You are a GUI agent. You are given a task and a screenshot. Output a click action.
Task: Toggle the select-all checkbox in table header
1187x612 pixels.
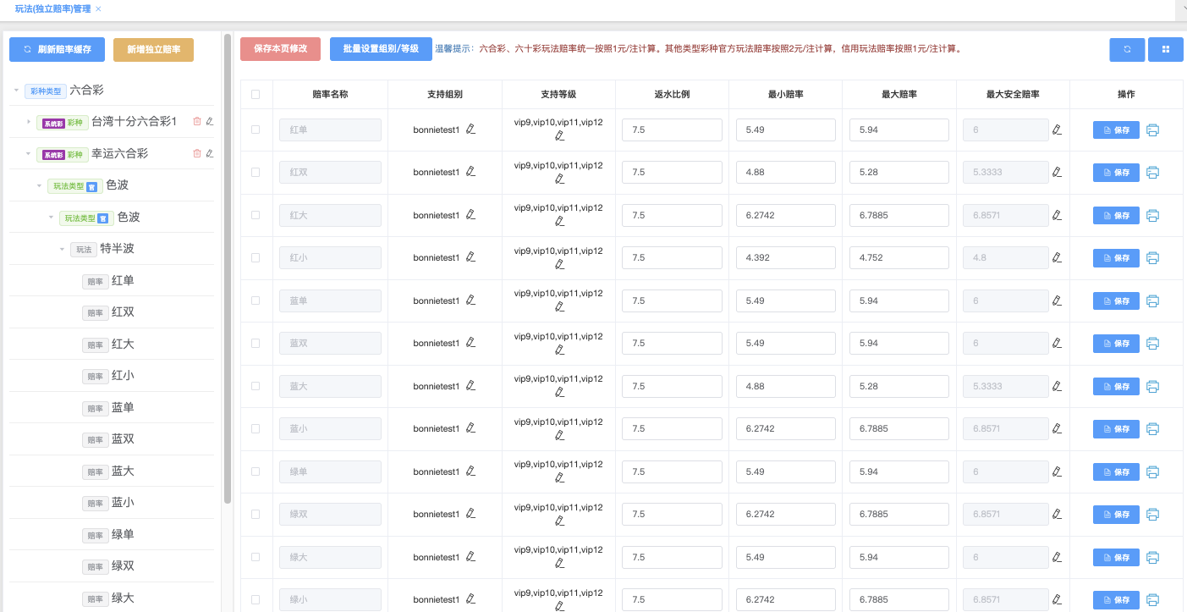(256, 95)
